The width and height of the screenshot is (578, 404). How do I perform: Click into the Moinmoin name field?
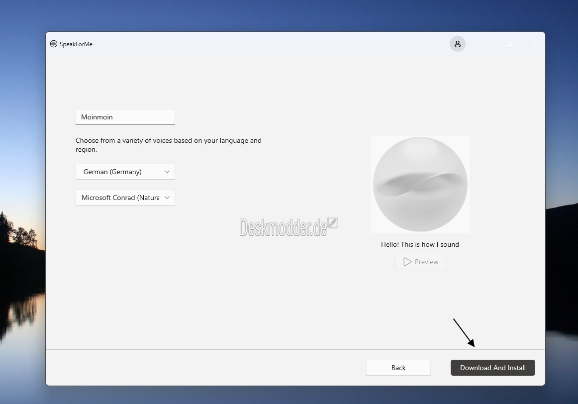tap(125, 117)
